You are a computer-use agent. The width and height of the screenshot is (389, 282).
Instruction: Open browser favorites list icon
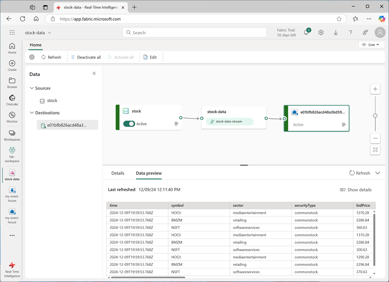tap(355, 19)
